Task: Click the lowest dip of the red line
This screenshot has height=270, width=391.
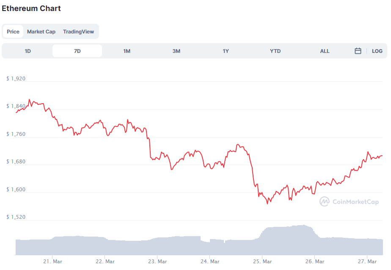Action: click(267, 204)
